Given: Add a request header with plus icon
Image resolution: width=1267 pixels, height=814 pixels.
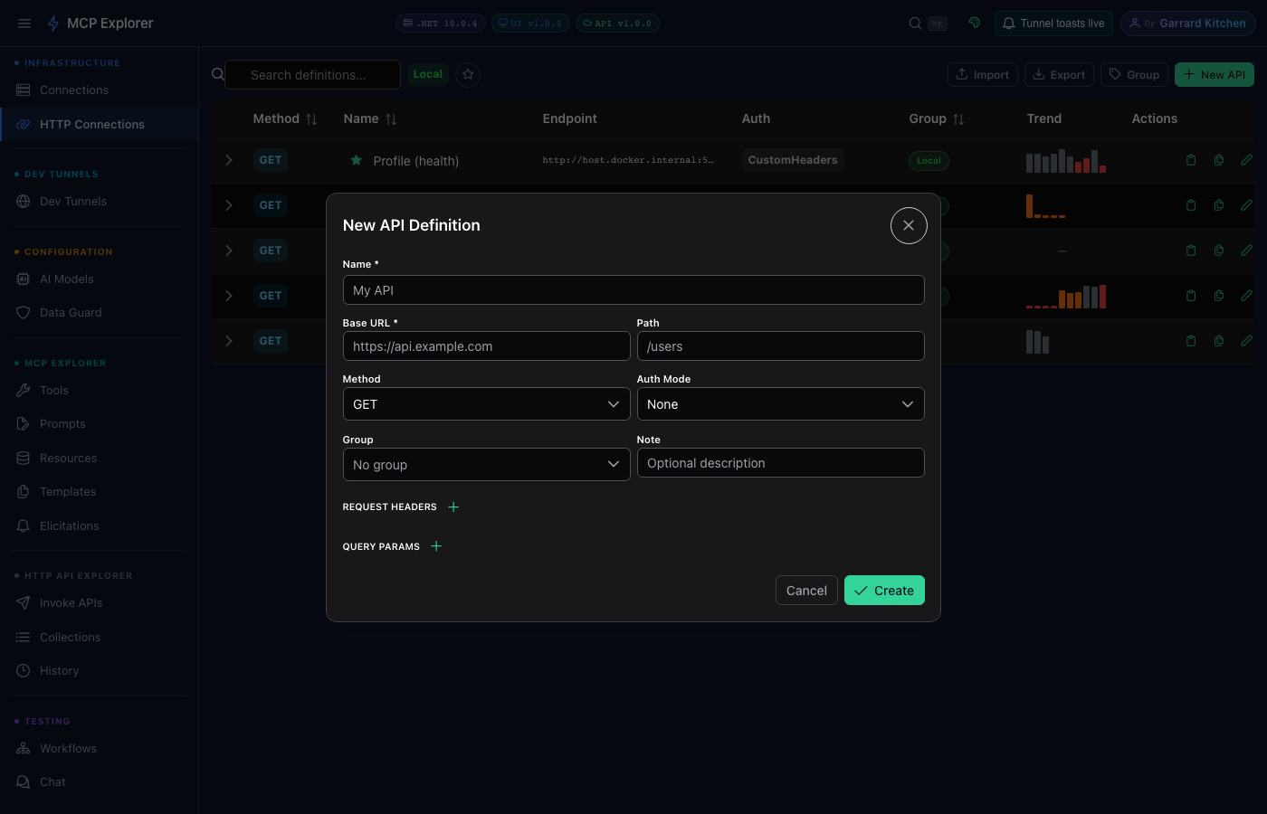Looking at the screenshot, I should point(453,507).
